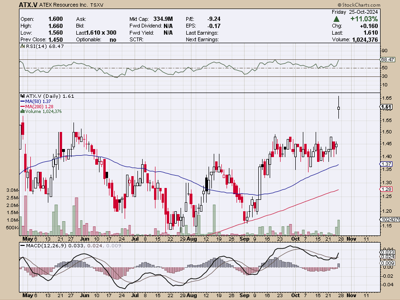Click the P/E value -9.24

point(214,19)
